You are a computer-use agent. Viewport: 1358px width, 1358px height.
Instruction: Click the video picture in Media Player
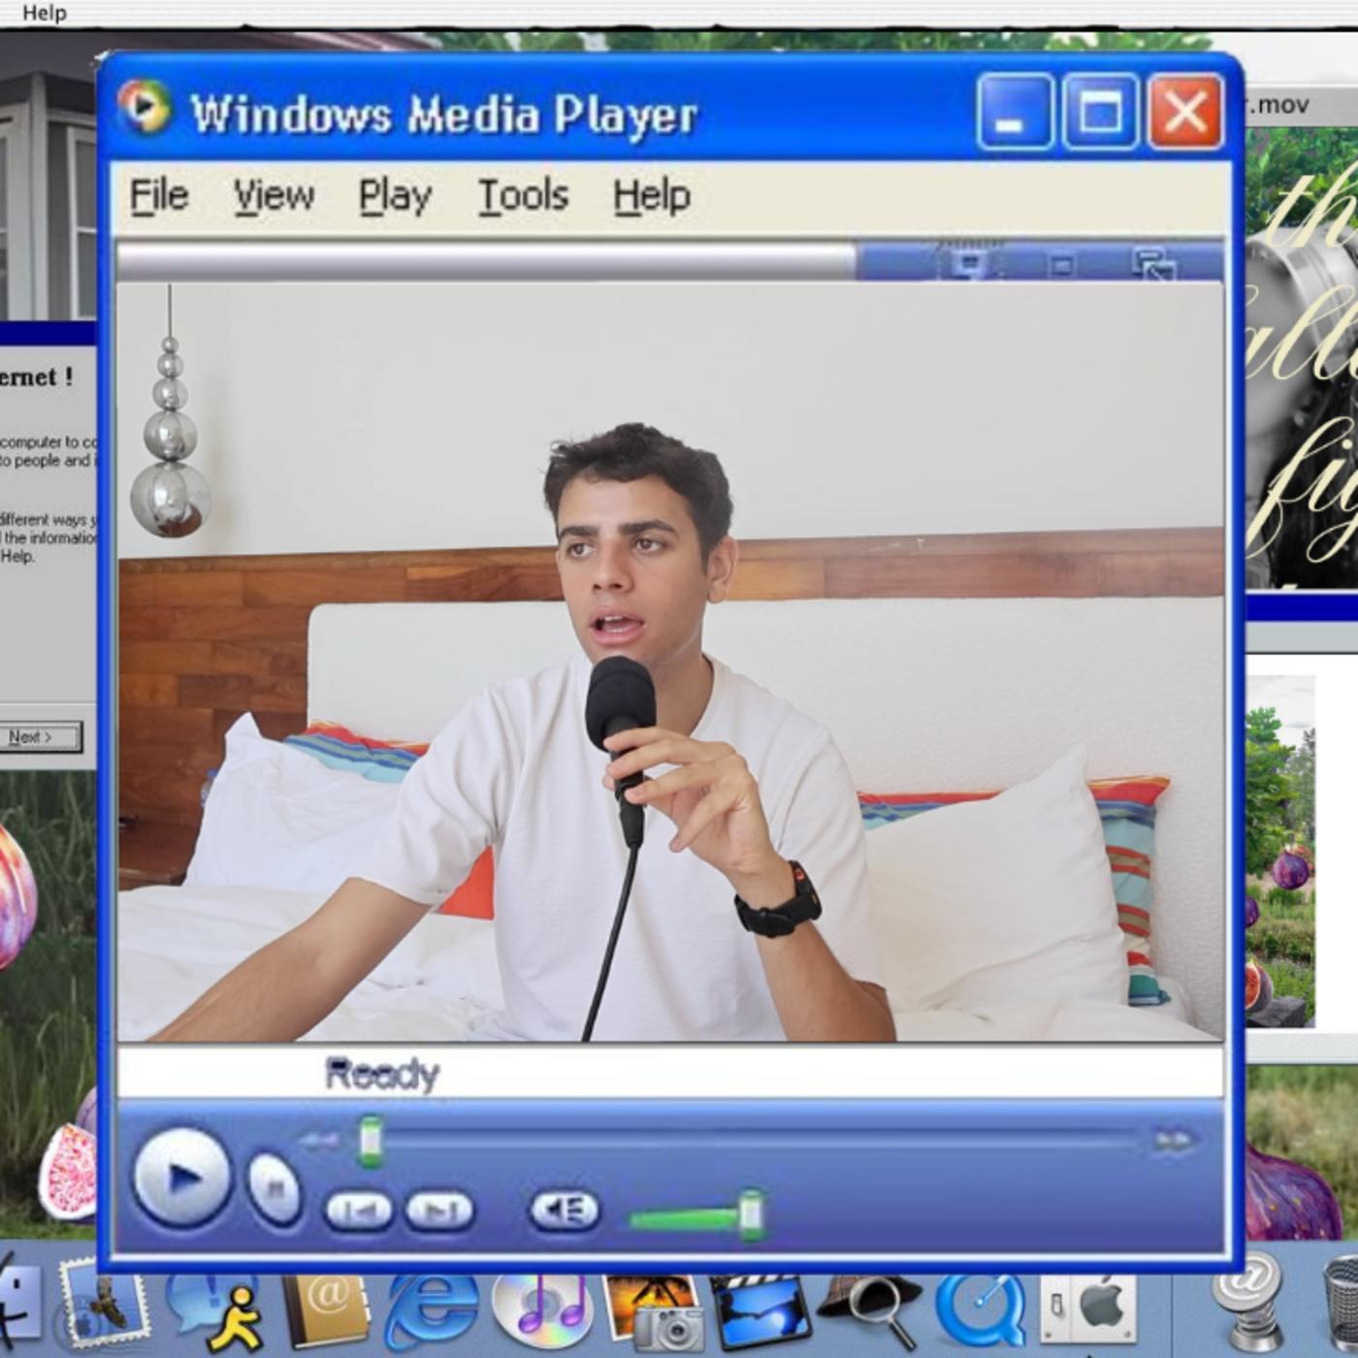(670, 663)
